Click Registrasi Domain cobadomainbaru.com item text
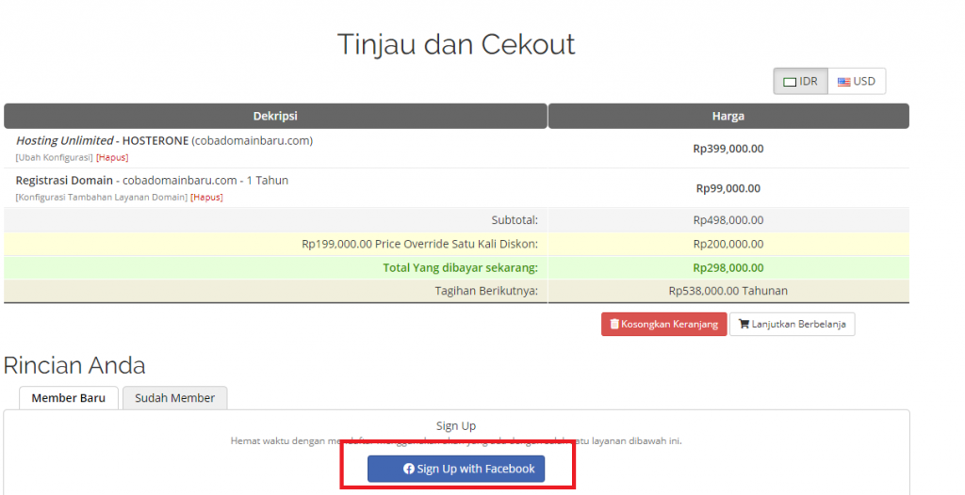 click(x=152, y=181)
